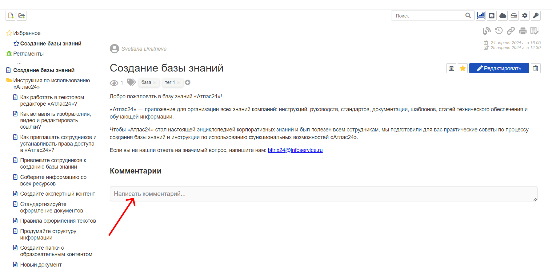Add a new tag with plus icon
Image resolution: width=552 pixels, height=269 pixels.
click(188, 82)
